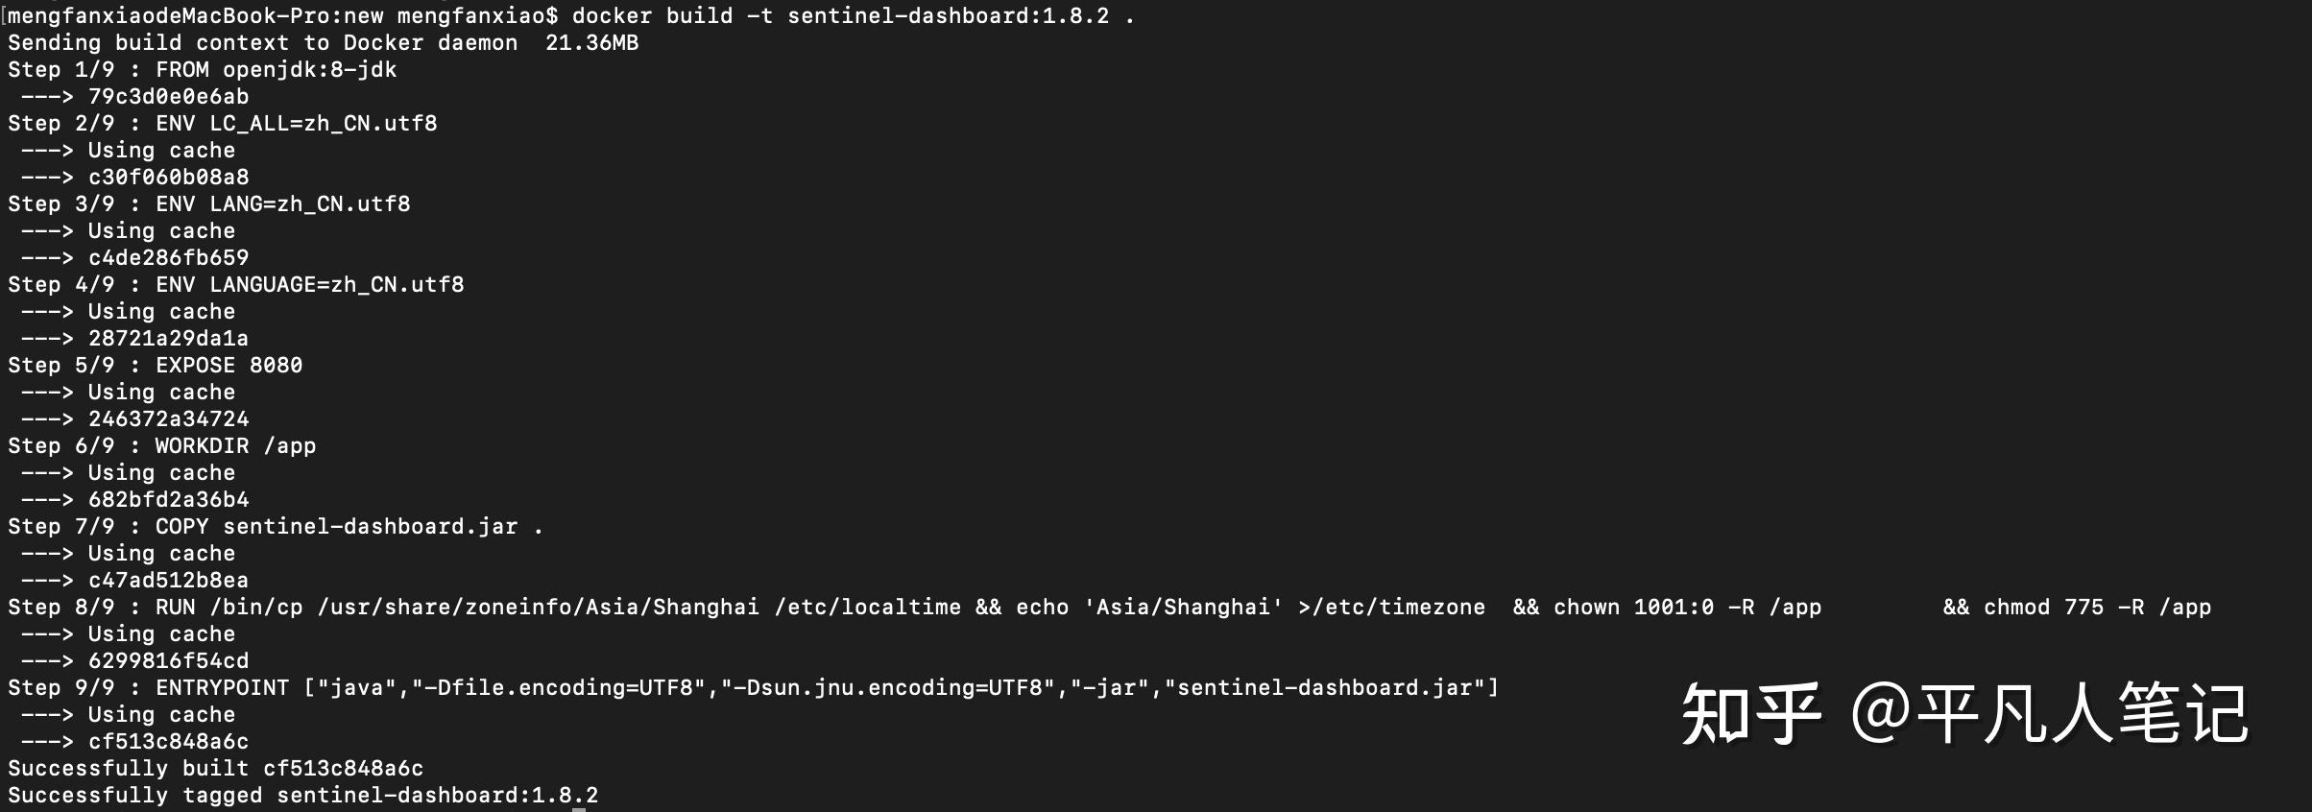Image resolution: width=2312 pixels, height=812 pixels.
Task: Click the 'Successfully built cf513c848a6c' line
Action: point(216,769)
